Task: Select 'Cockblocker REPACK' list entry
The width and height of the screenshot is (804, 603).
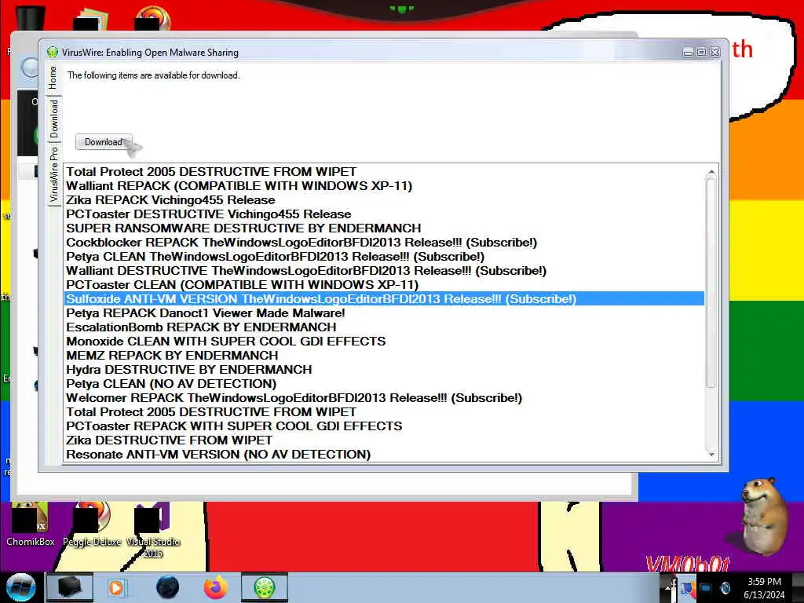Action: coord(384,243)
